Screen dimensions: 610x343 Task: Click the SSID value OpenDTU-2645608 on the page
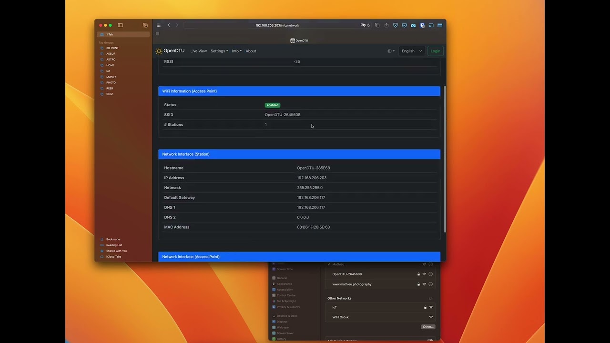(283, 115)
